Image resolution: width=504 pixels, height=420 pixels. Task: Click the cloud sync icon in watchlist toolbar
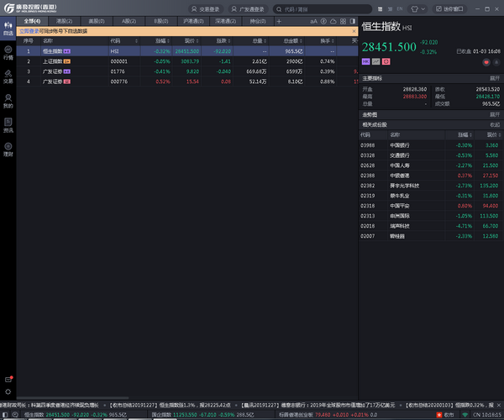tap(333, 21)
